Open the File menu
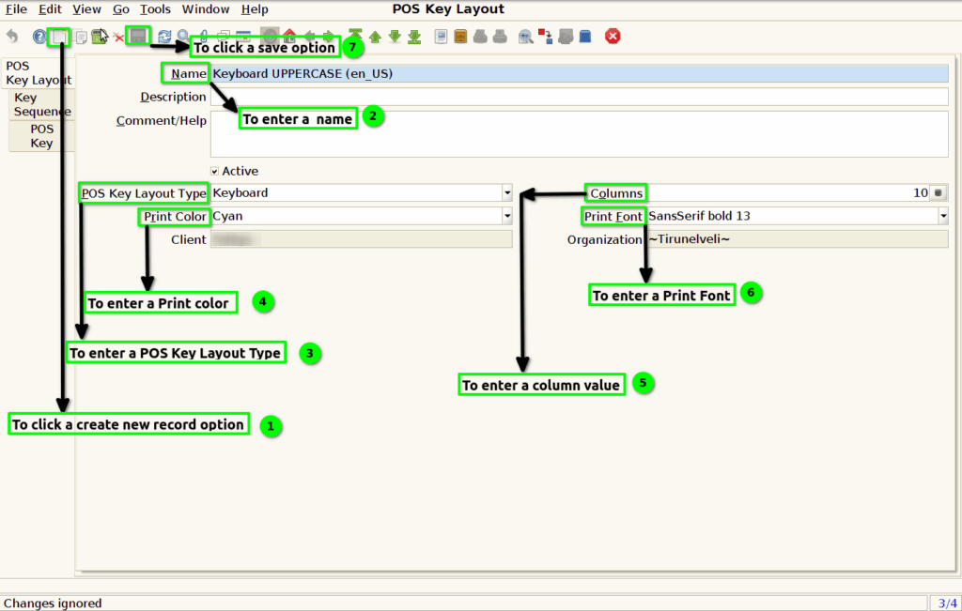962x611 pixels. click(16, 9)
